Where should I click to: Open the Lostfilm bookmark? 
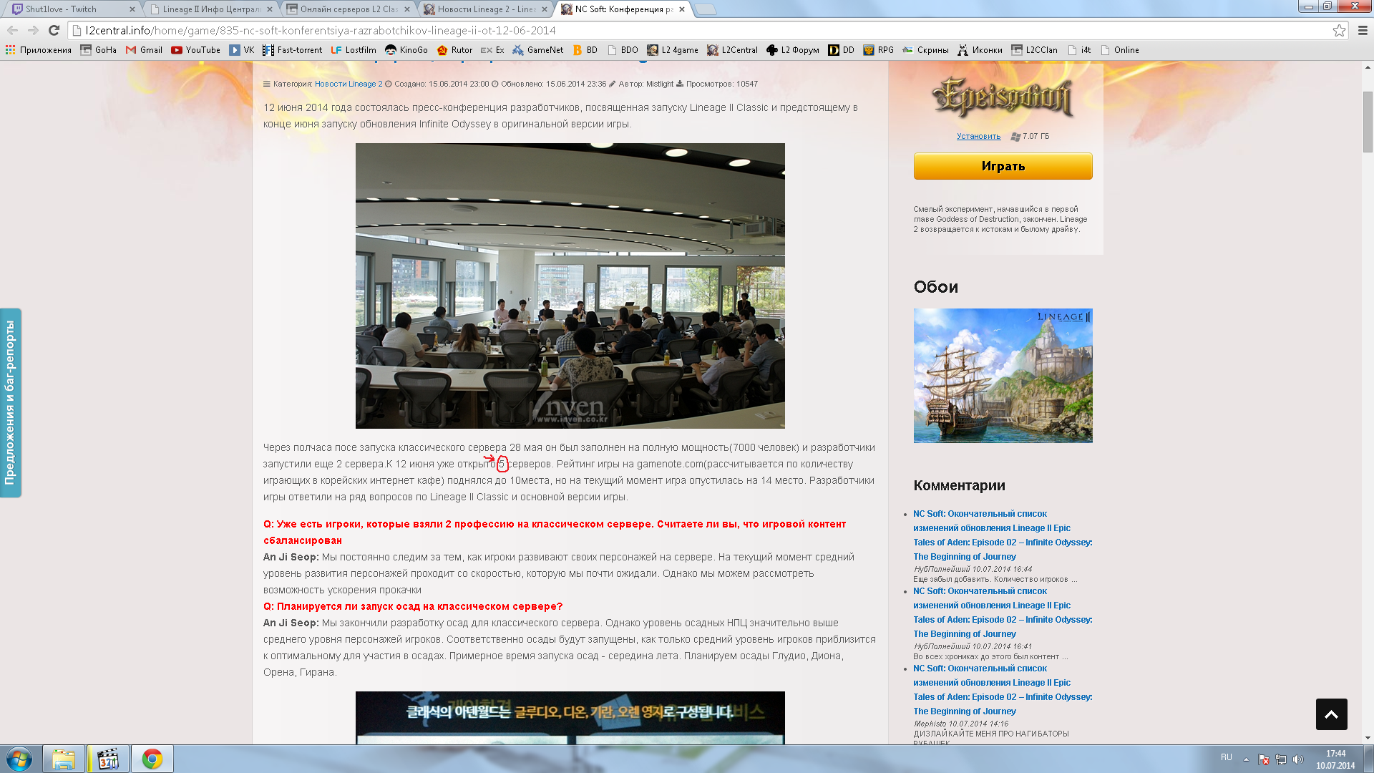[x=354, y=50]
